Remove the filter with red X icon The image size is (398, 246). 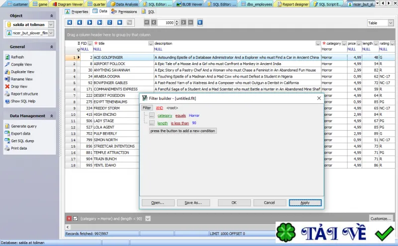(x=69, y=218)
